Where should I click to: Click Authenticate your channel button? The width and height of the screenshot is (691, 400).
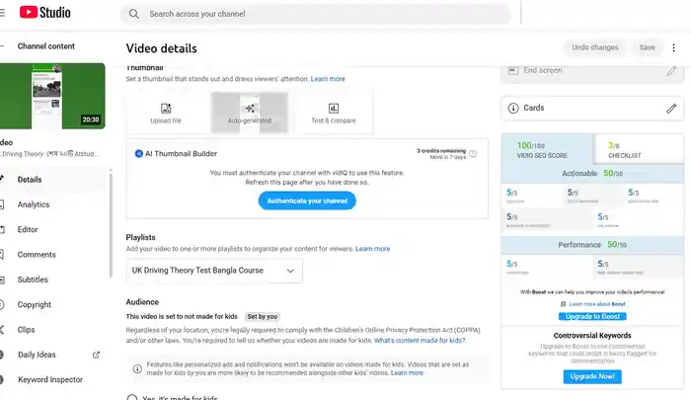pos(307,201)
